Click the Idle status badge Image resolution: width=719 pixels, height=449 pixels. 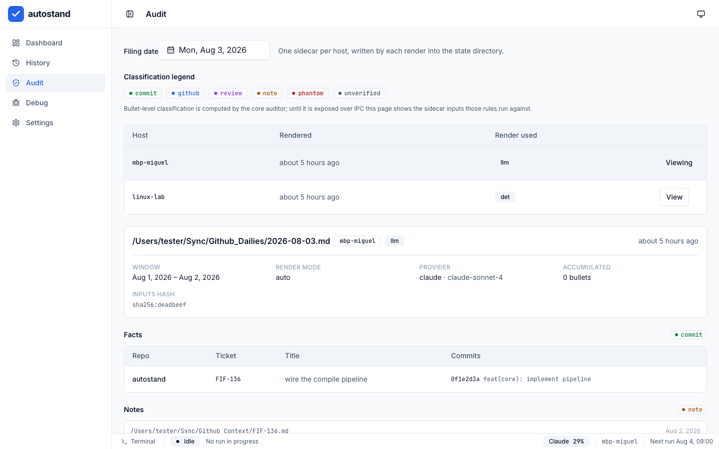tap(185, 442)
